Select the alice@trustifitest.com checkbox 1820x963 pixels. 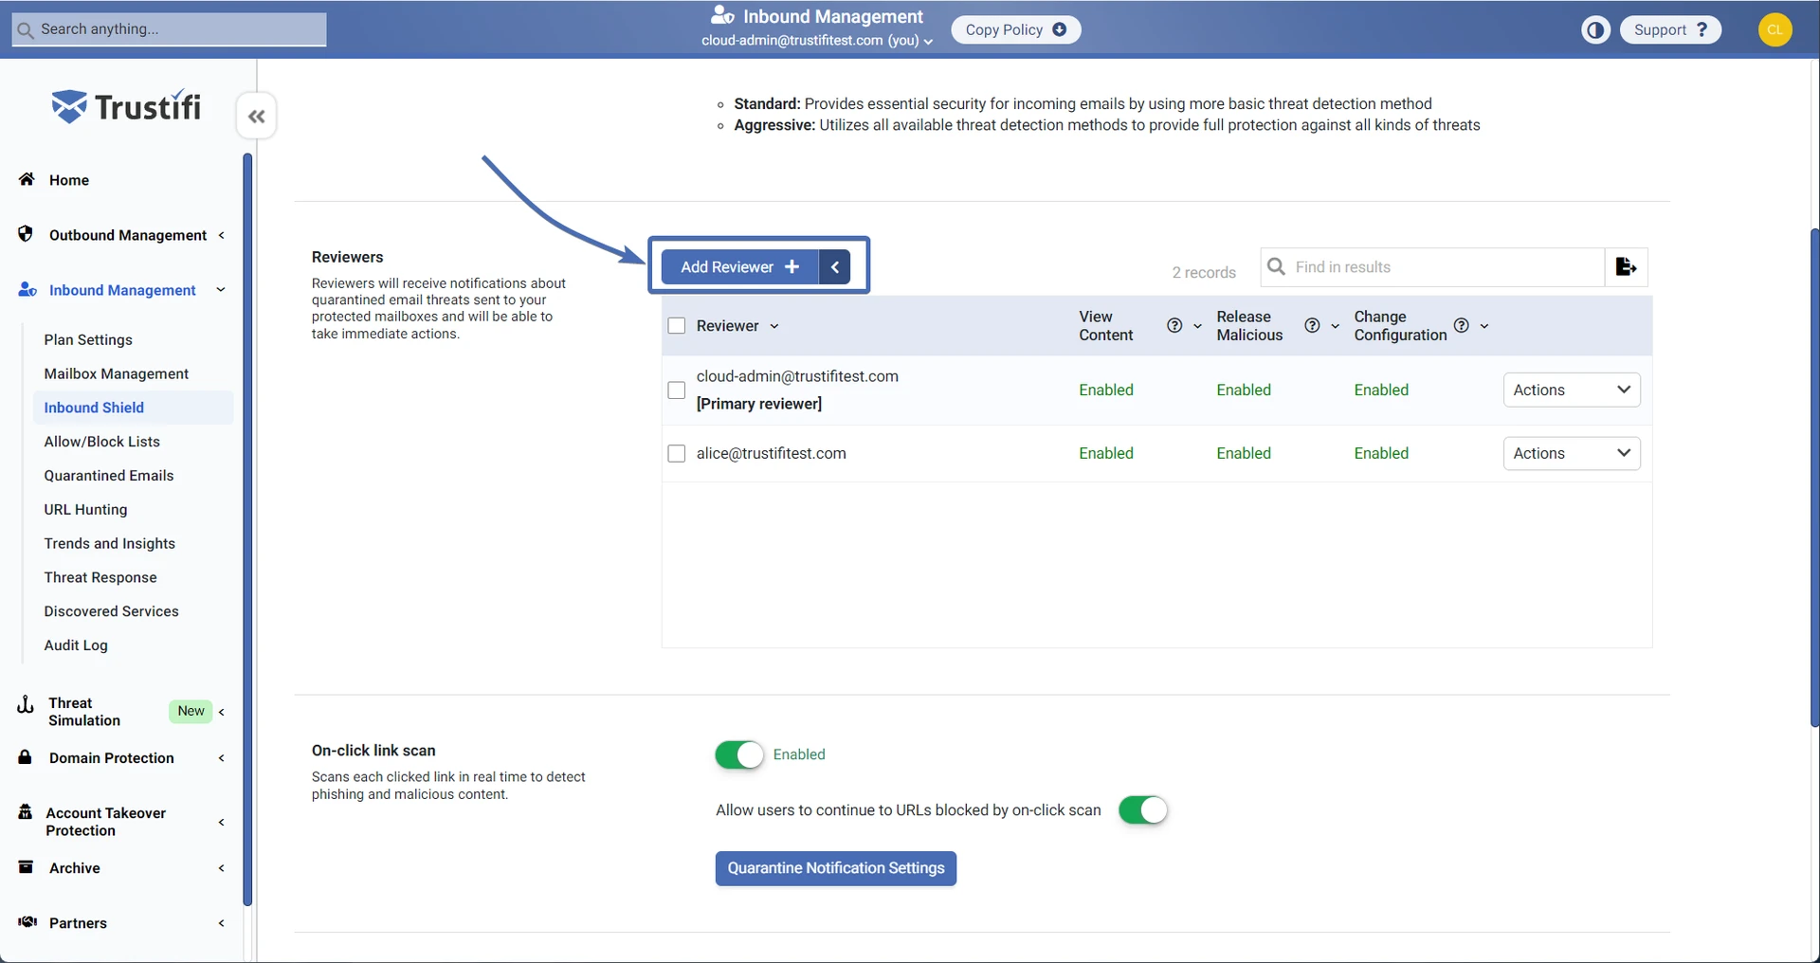click(x=677, y=454)
